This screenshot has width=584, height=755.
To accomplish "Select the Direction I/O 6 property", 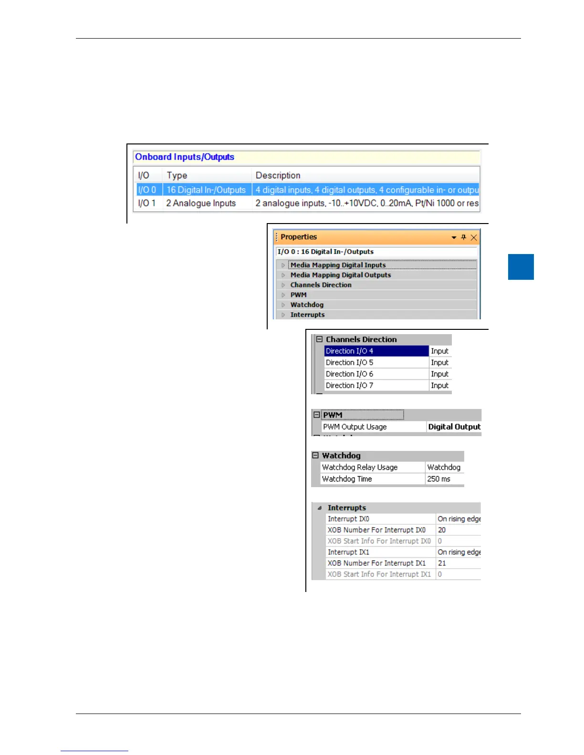I will (376, 374).
